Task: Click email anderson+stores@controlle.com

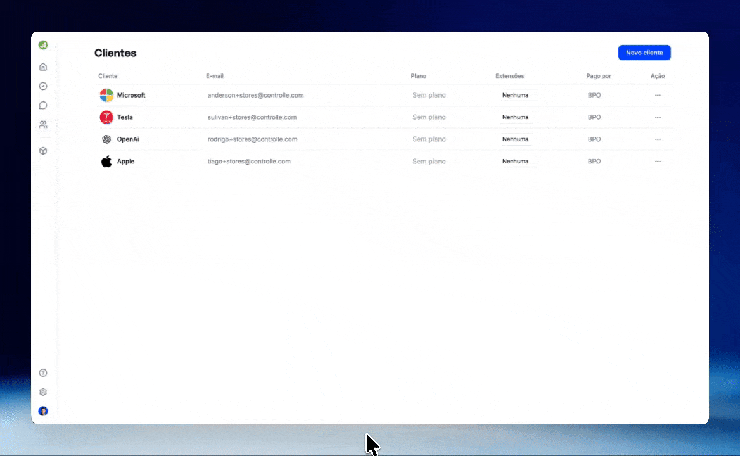Action: 256,95
